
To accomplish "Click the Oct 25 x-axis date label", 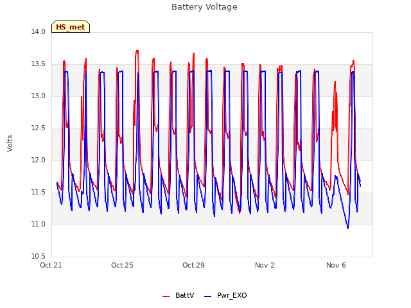I will 122,265.
